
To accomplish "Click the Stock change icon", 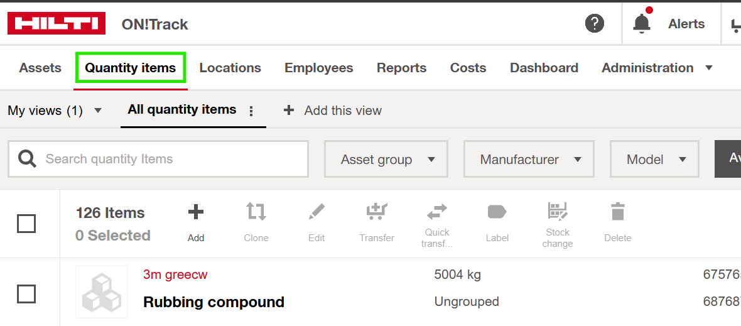I will [x=558, y=211].
